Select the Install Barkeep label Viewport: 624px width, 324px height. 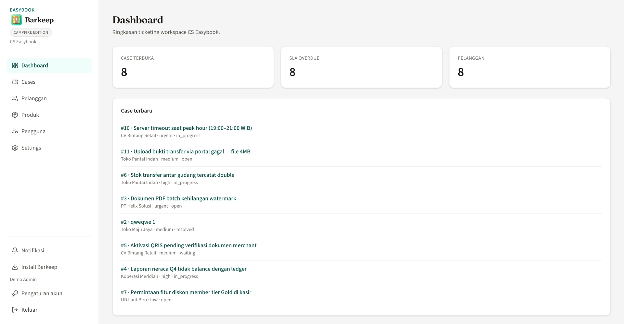click(x=39, y=267)
